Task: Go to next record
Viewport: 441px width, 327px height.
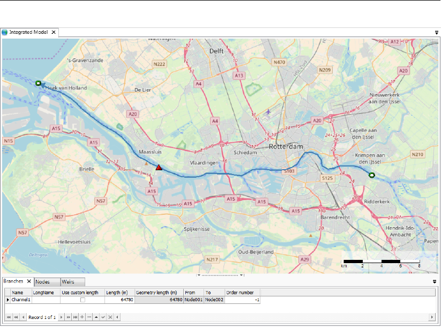Action: click(x=61, y=317)
